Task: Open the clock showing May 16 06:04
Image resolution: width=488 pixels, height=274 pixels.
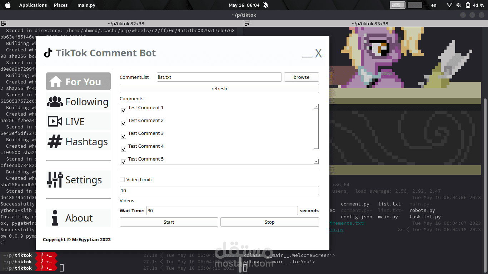Action: 244,5
